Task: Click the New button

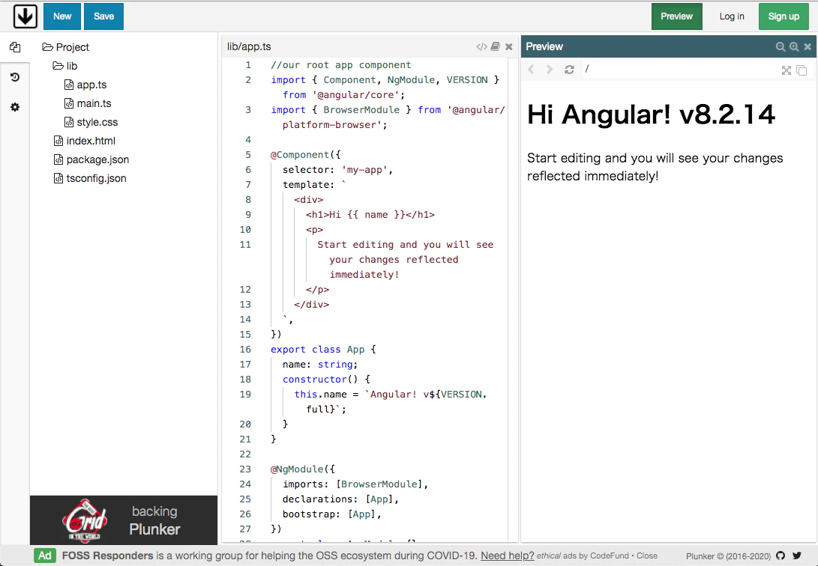Action: point(62,16)
